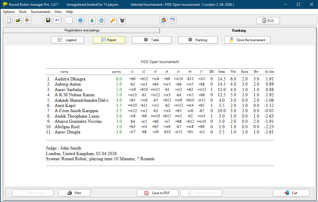The width and height of the screenshot is (318, 202).
Task: Switch to Registrations and pairings tab
Action: click(x=82, y=30)
